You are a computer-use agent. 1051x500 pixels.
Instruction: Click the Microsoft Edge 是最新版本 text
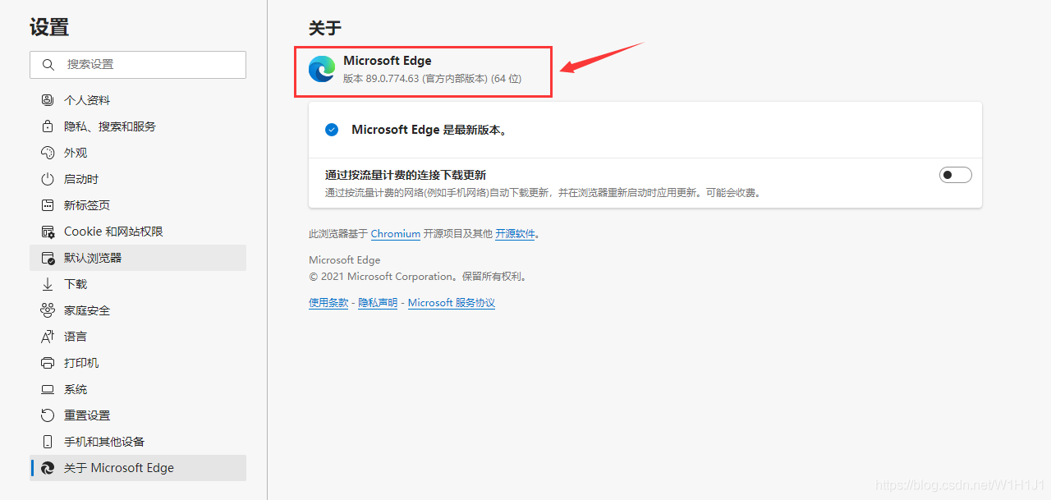click(x=429, y=130)
